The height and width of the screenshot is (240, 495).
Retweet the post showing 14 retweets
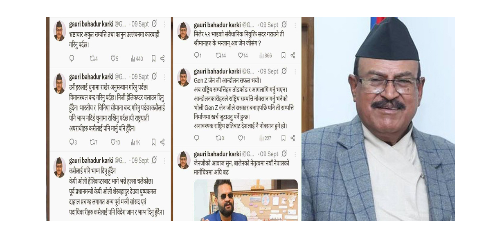[x=221, y=55]
